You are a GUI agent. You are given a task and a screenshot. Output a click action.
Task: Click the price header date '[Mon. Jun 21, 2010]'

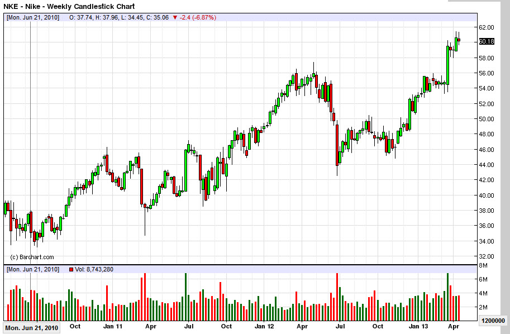pyautogui.click(x=33, y=17)
